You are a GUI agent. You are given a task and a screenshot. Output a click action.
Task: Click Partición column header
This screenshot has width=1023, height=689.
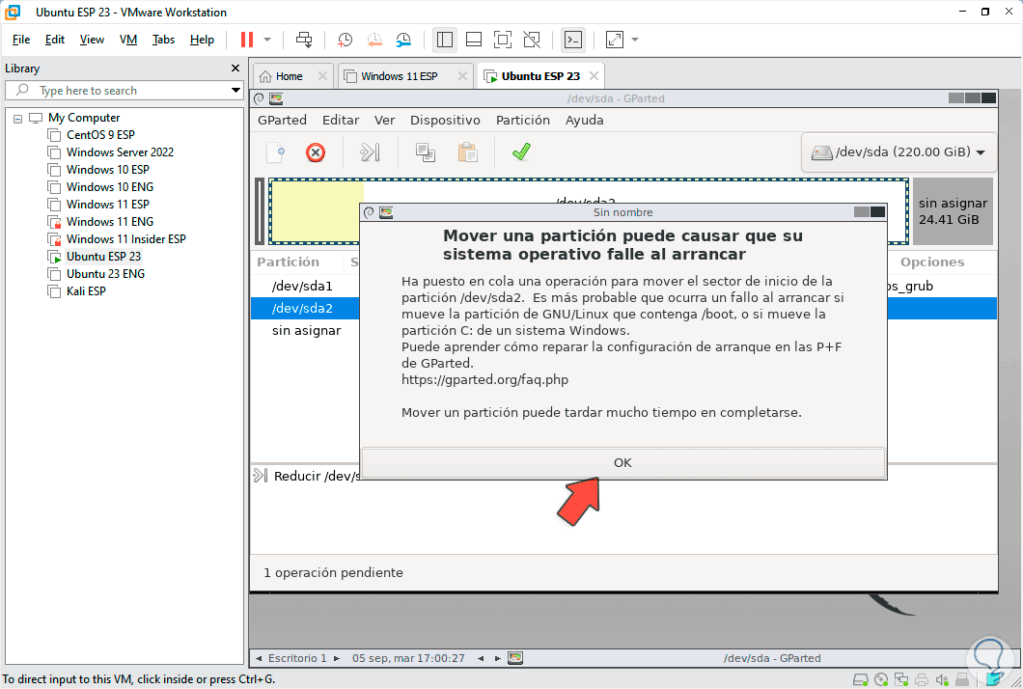(x=289, y=262)
